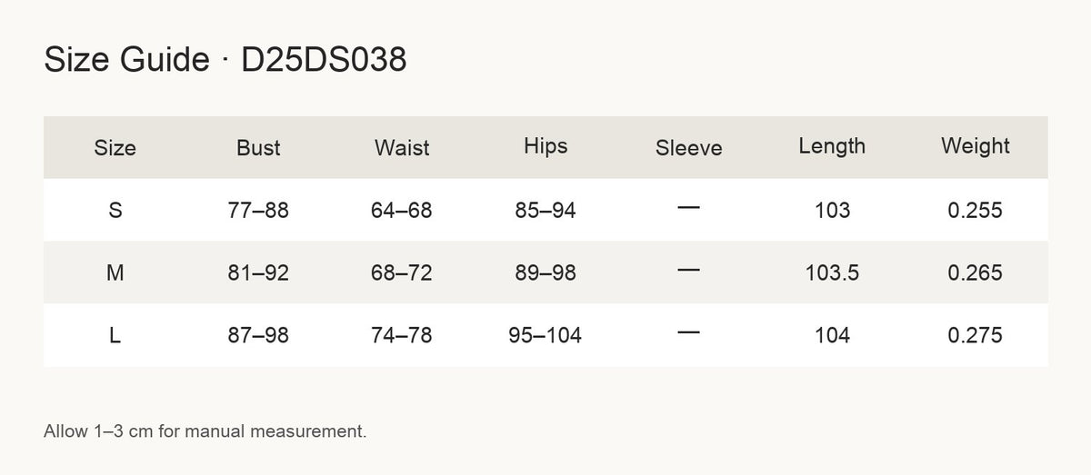Viewport: 1091px width, 475px height.
Task: Click length value 103.5
Action: pyautogui.click(x=832, y=273)
